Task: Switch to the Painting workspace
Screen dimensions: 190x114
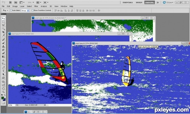Action: (x=149, y=3)
